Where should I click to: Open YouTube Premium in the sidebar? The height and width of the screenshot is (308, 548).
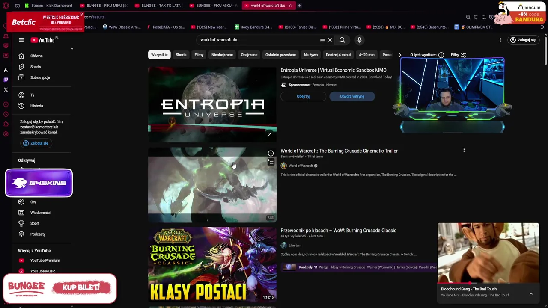45,261
